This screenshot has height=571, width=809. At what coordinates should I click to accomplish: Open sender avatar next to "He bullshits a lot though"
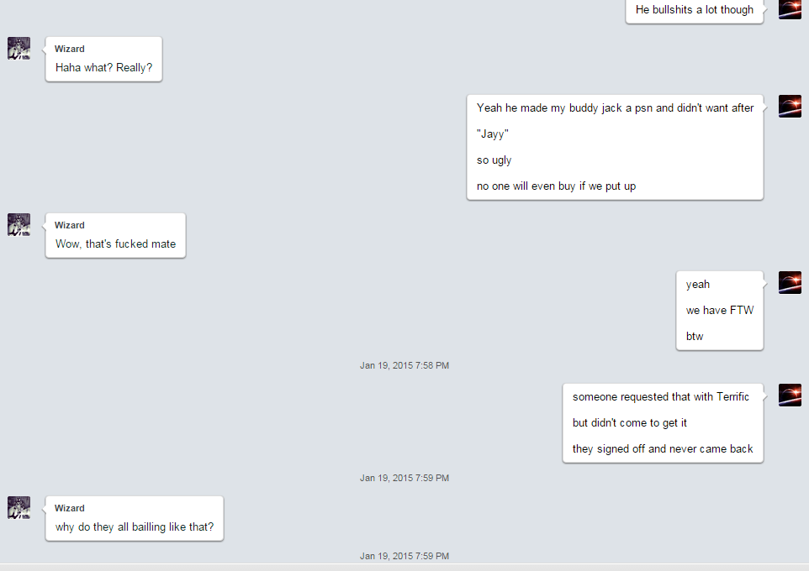pos(790,9)
